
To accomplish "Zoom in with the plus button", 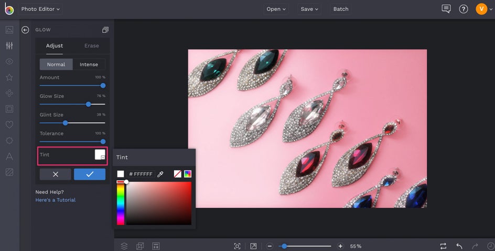I will 340,246.
